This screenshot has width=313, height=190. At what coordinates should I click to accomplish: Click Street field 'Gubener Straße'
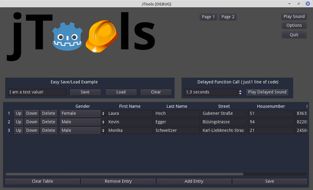pyautogui.click(x=224, y=113)
